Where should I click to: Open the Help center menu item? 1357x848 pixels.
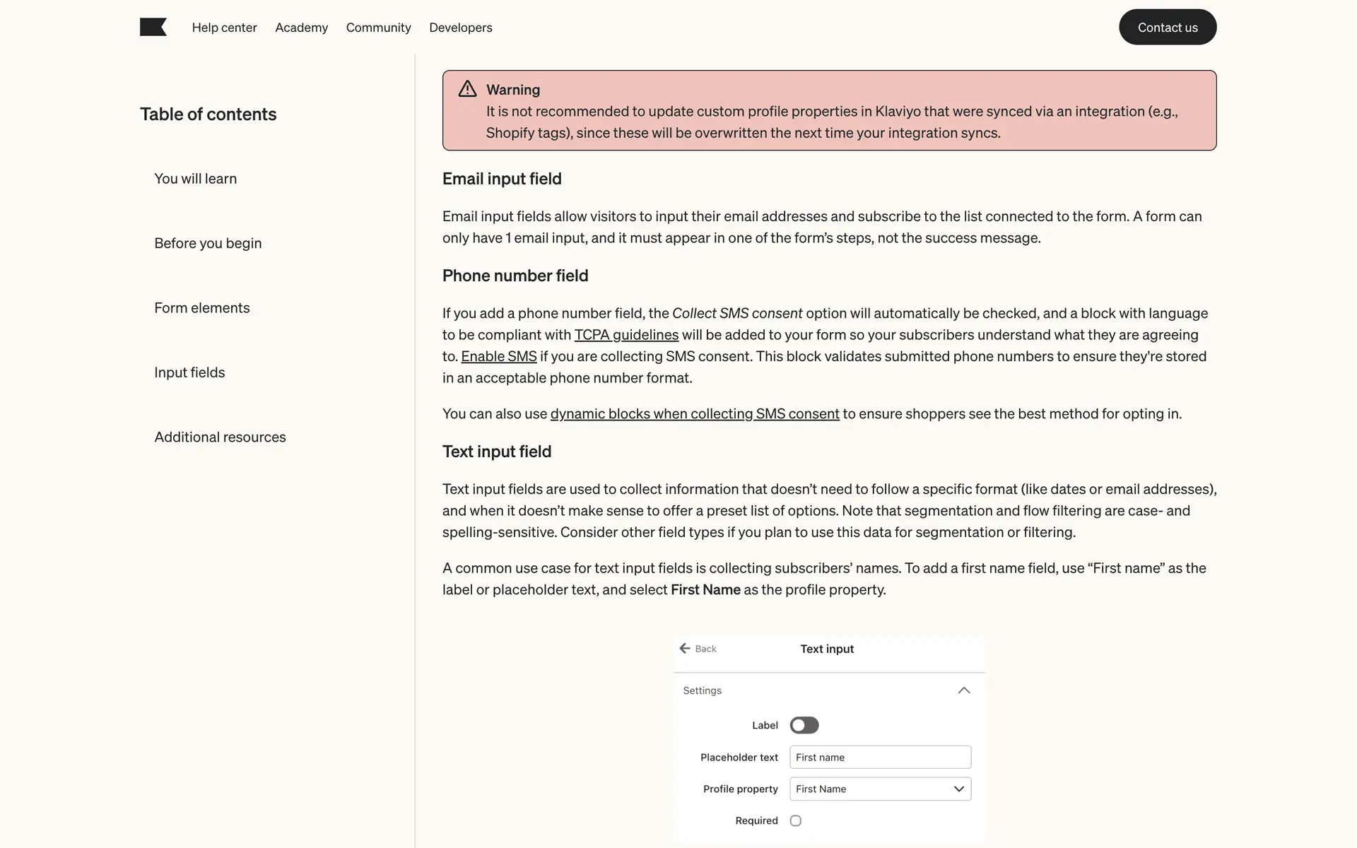(224, 28)
